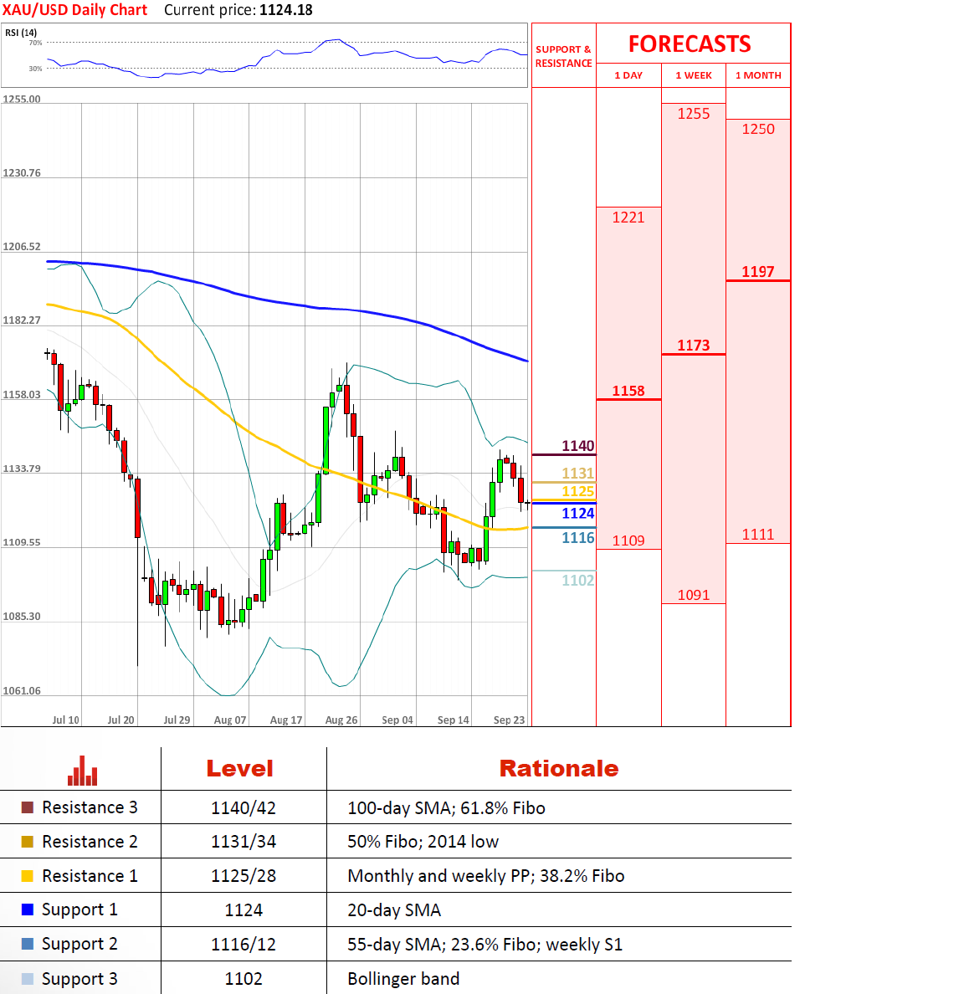Click the Support 3 level value 1102
Image resolution: width=964 pixels, height=994 pixels.
click(x=244, y=979)
